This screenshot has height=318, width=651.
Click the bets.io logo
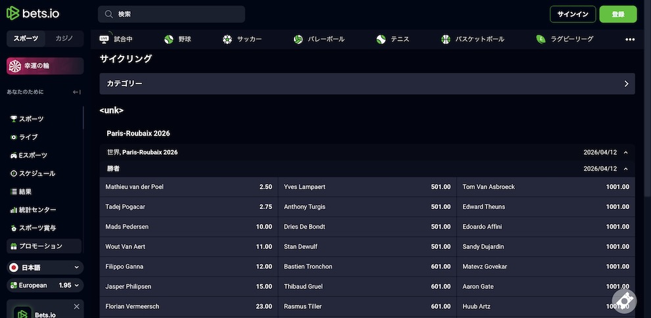(33, 14)
